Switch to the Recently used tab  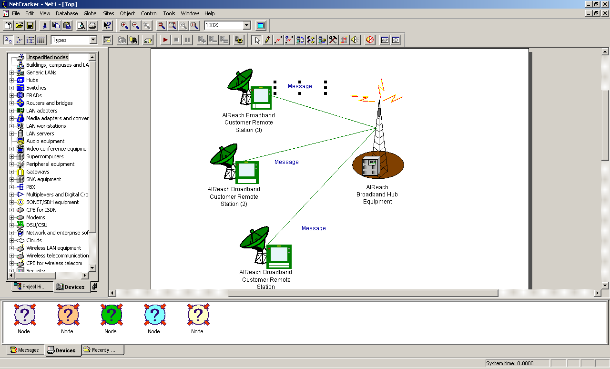pos(102,350)
